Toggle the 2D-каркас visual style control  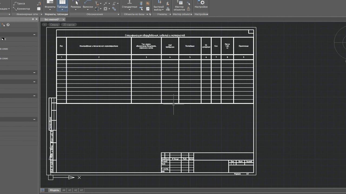tap(69, 25)
